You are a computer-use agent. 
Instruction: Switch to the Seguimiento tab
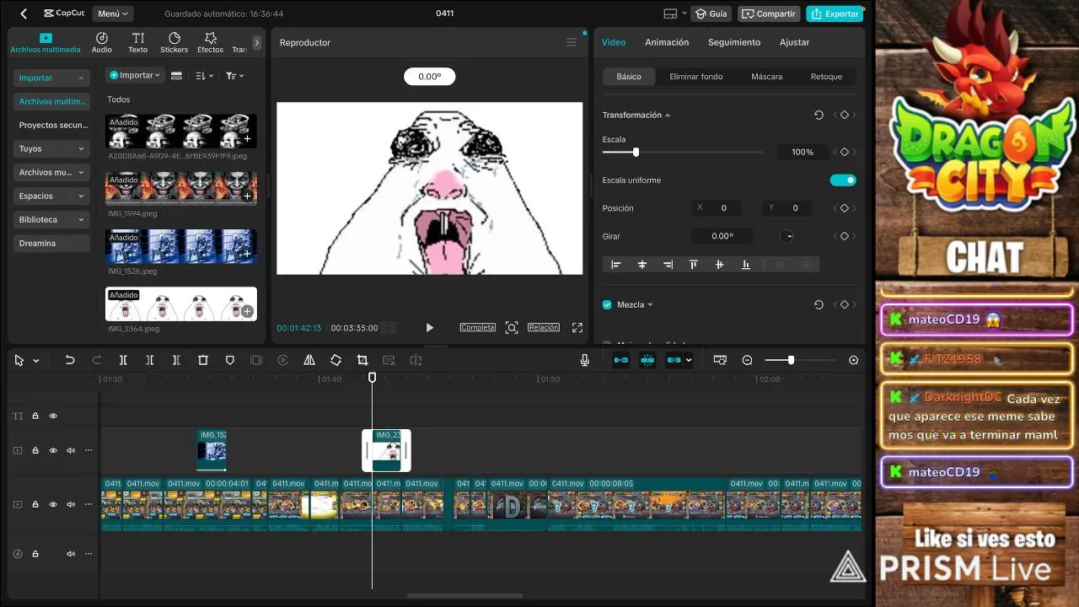(x=734, y=42)
